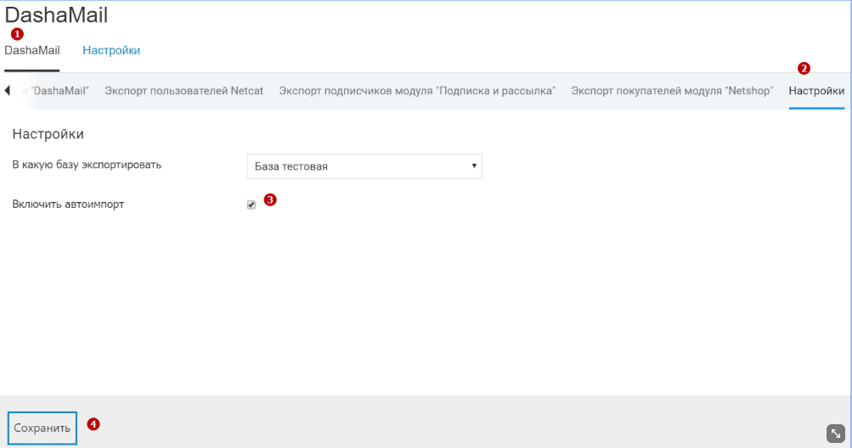Disable the "Включить автоимпорт" checkbox
The image size is (852, 448).
pos(251,204)
